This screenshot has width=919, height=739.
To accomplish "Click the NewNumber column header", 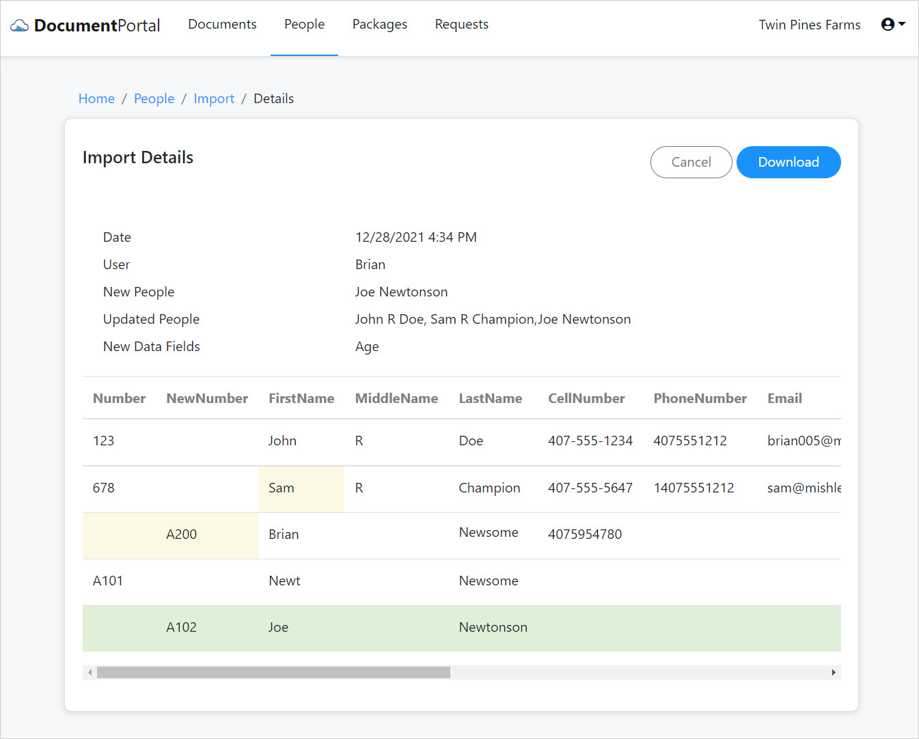I will click(207, 398).
